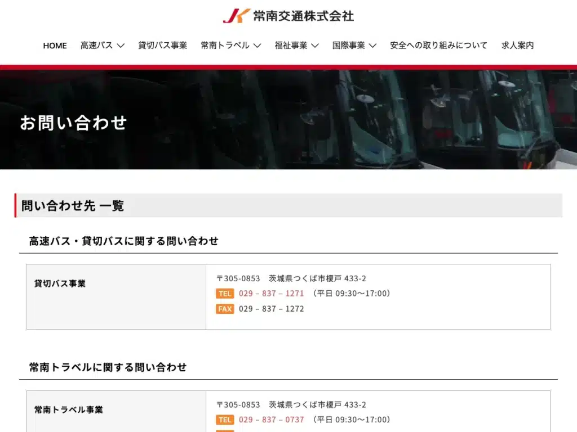577x432 pixels.
Task: Open 安全への取り組みについて page
Action: (x=438, y=45)
